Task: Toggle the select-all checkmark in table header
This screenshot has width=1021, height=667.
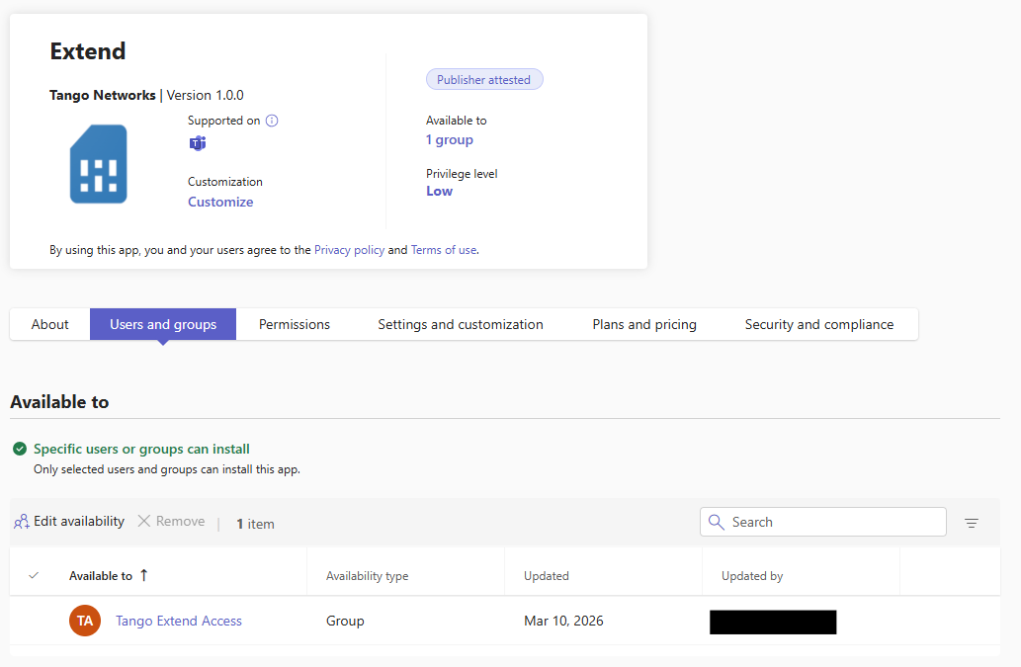Action: [34, 575]
